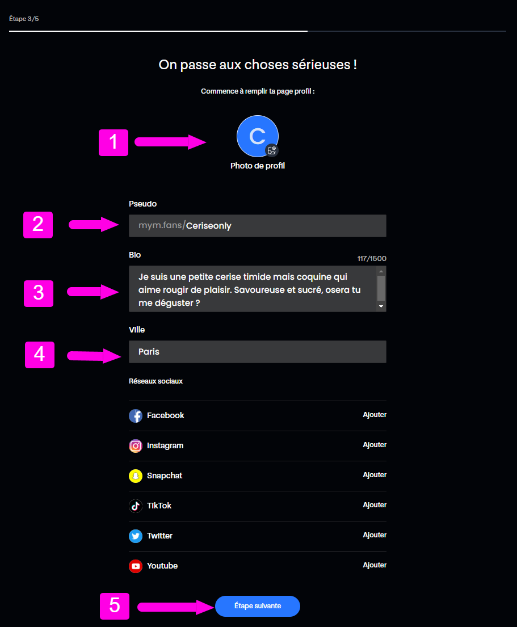Click the TikTok logo icon

(136, 506)
